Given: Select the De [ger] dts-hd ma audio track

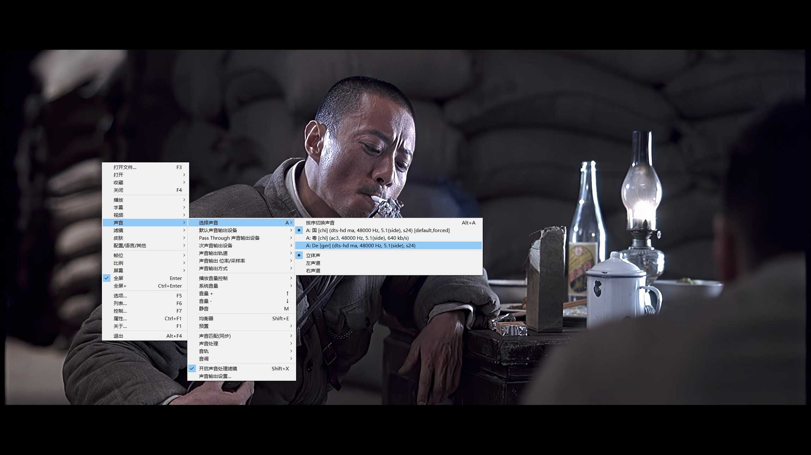Looking at the screenshot, I should click(x=389, y=245).
